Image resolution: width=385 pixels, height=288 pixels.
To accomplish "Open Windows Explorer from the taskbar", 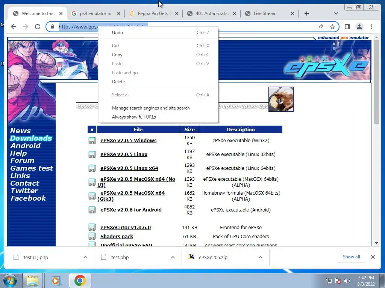I will coord(32,280).
